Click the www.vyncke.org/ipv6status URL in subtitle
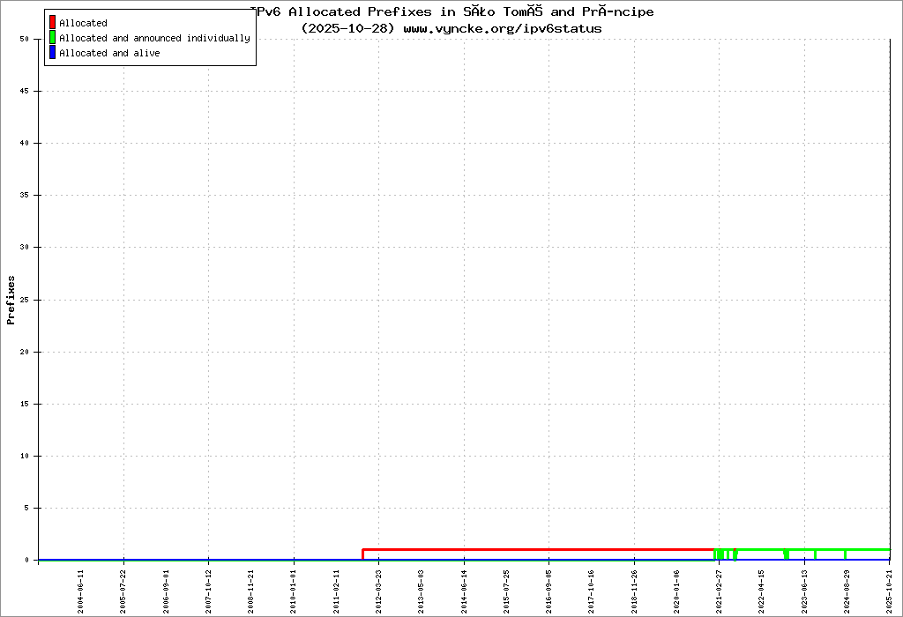This screenshot has height=617, width=903. pos(503,28)
